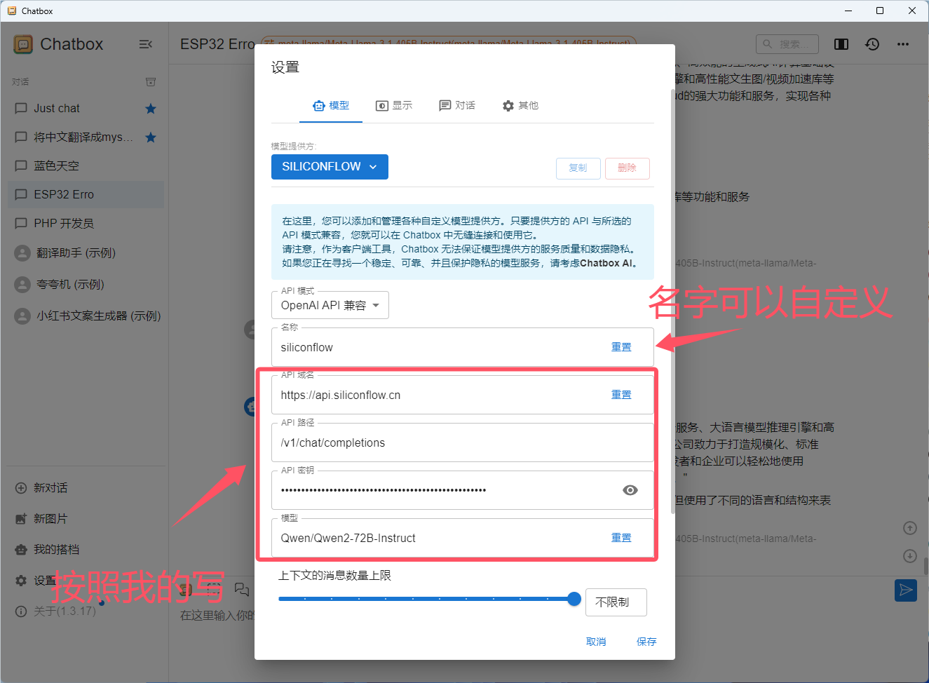Switch to the 其他 tab
This screenshot has height=683, width=929.
(x=520, y=105)
